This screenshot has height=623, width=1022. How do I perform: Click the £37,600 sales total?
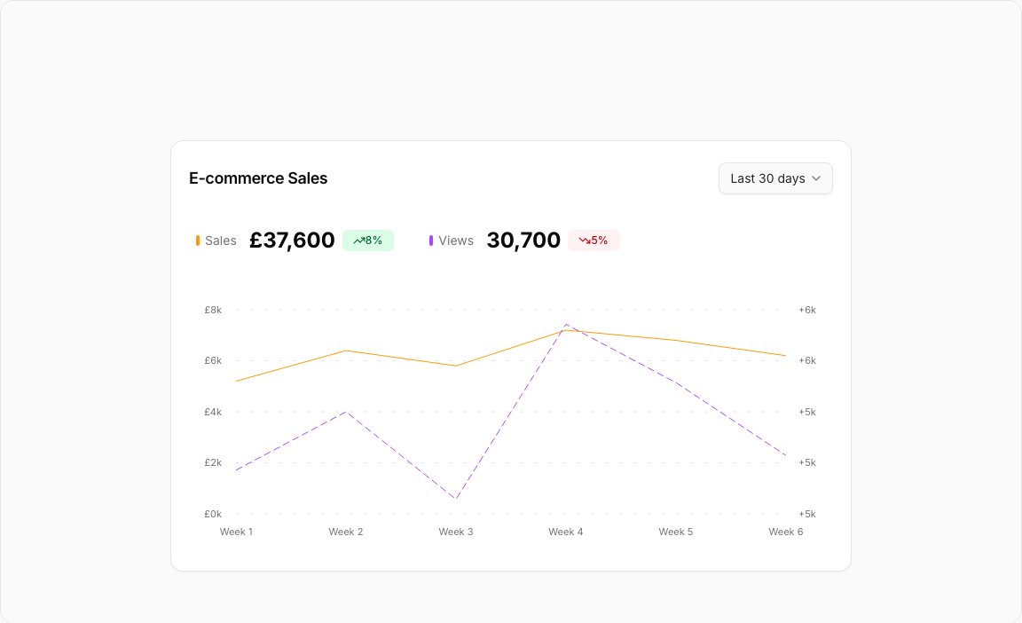(292, 241)
